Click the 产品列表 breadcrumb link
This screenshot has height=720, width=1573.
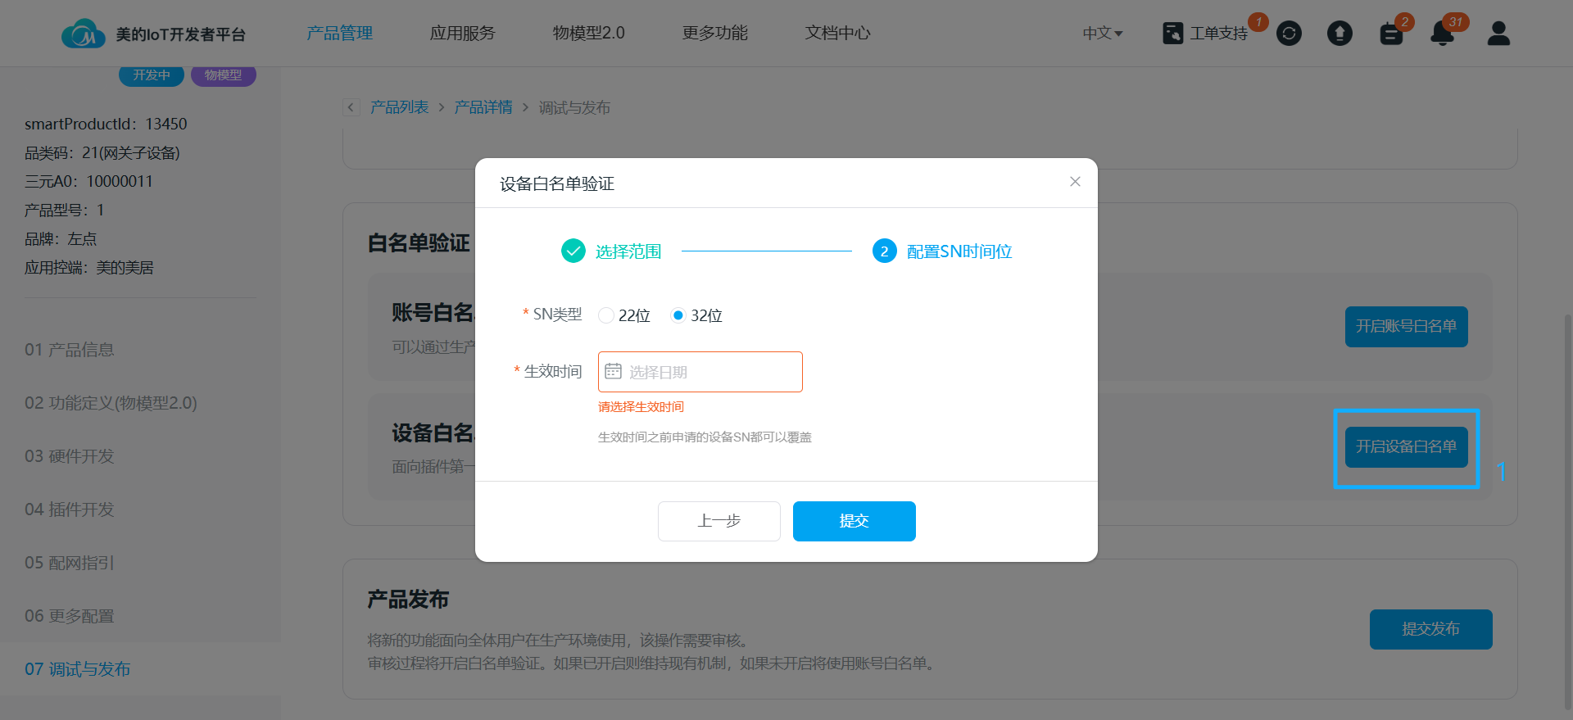click(399, 107)
